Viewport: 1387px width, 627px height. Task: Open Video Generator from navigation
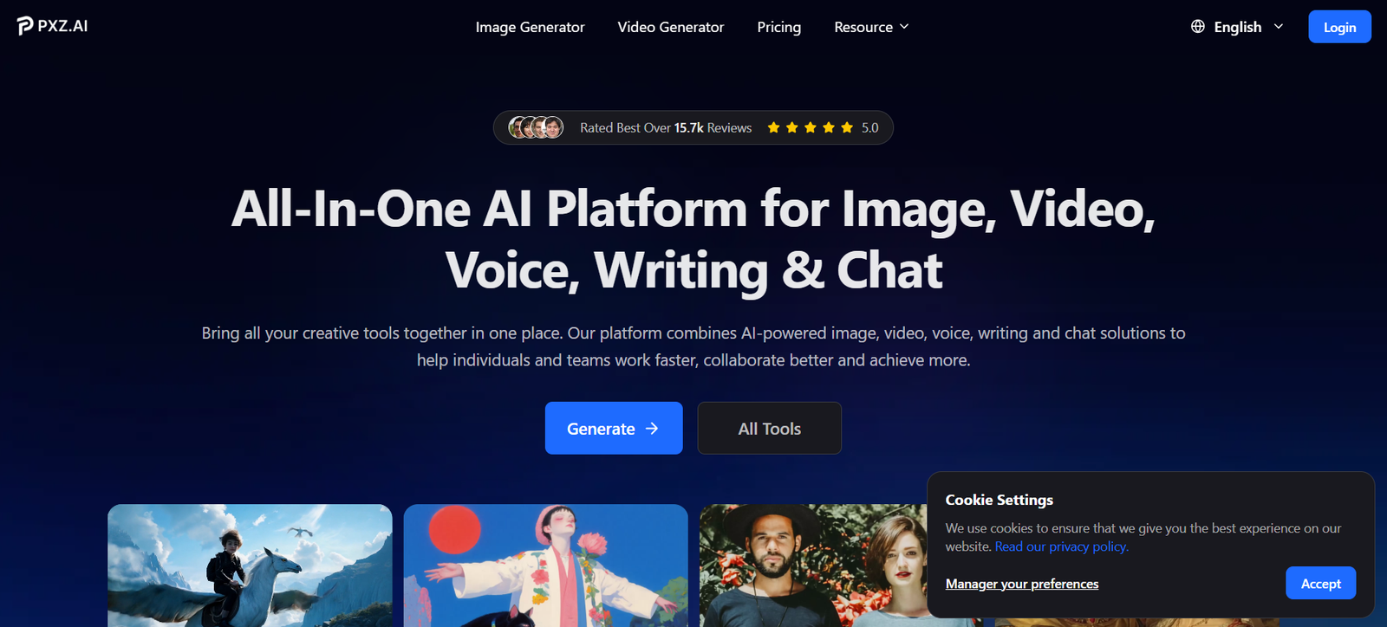point(671,27)
